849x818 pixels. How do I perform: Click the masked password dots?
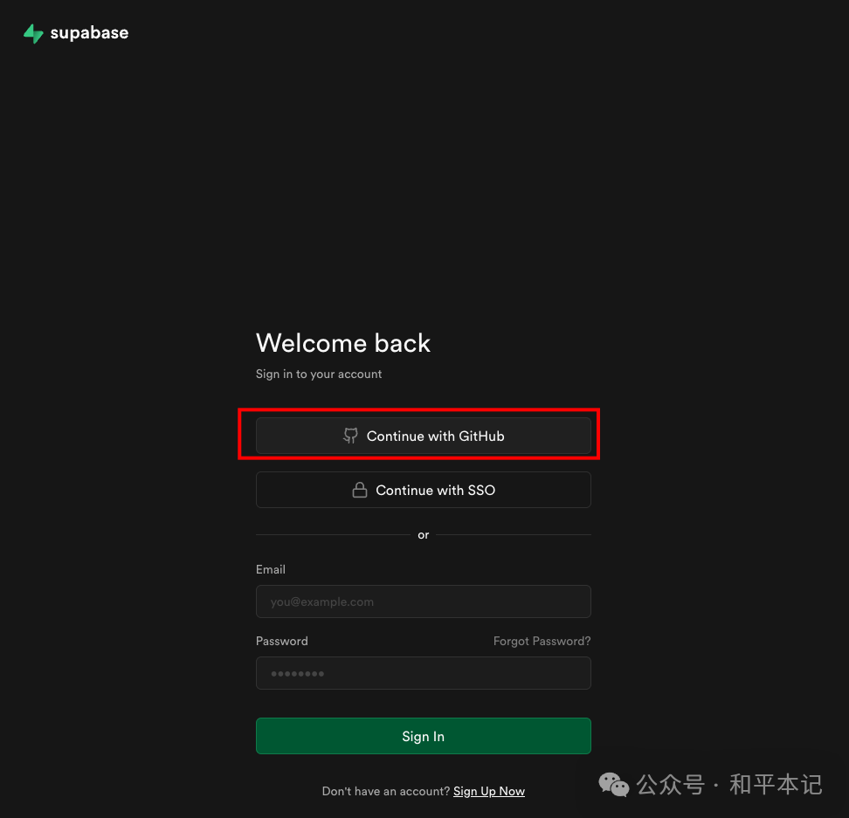tap(297, 673)
